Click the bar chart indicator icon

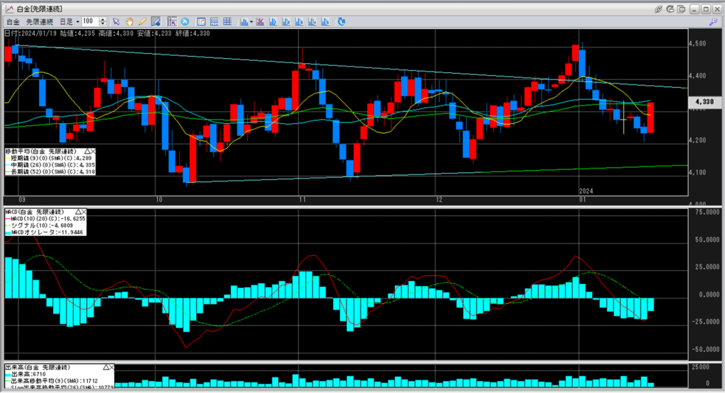point(244,22)
